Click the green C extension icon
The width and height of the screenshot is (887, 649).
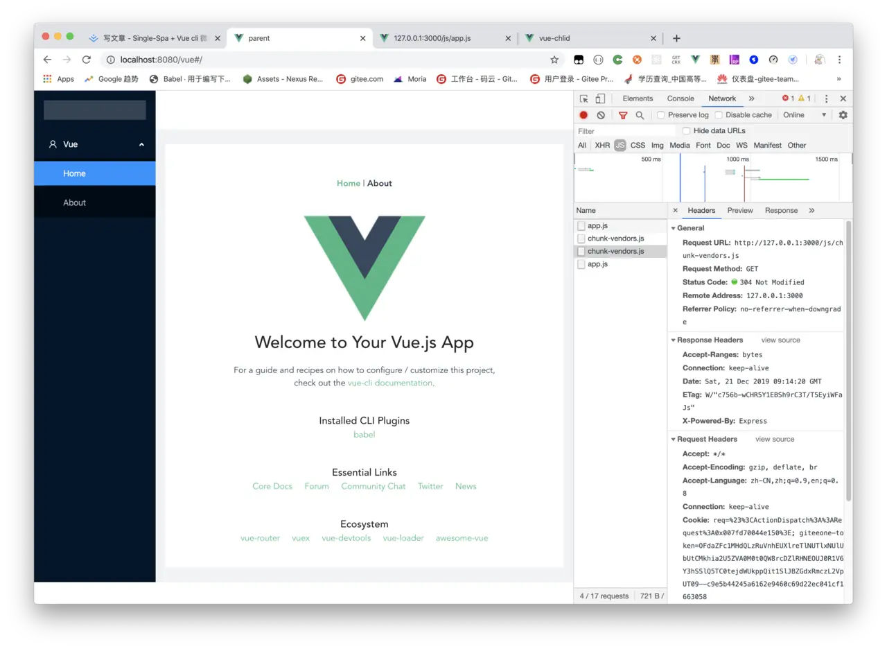617,60
